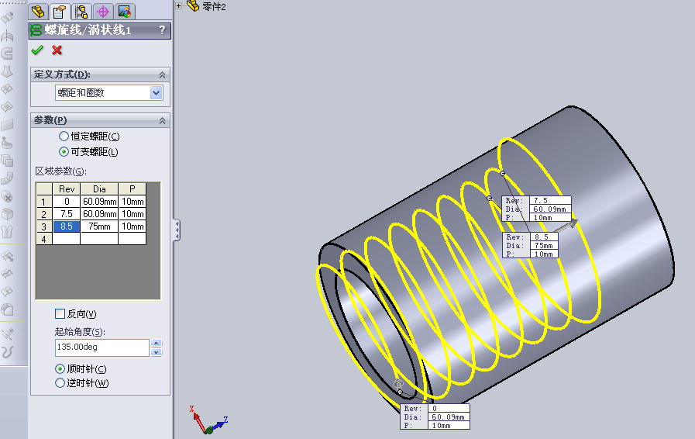Click the Rev 8.5 value in viewport callout
The image size is (695, 439).
tap(543, 237)
